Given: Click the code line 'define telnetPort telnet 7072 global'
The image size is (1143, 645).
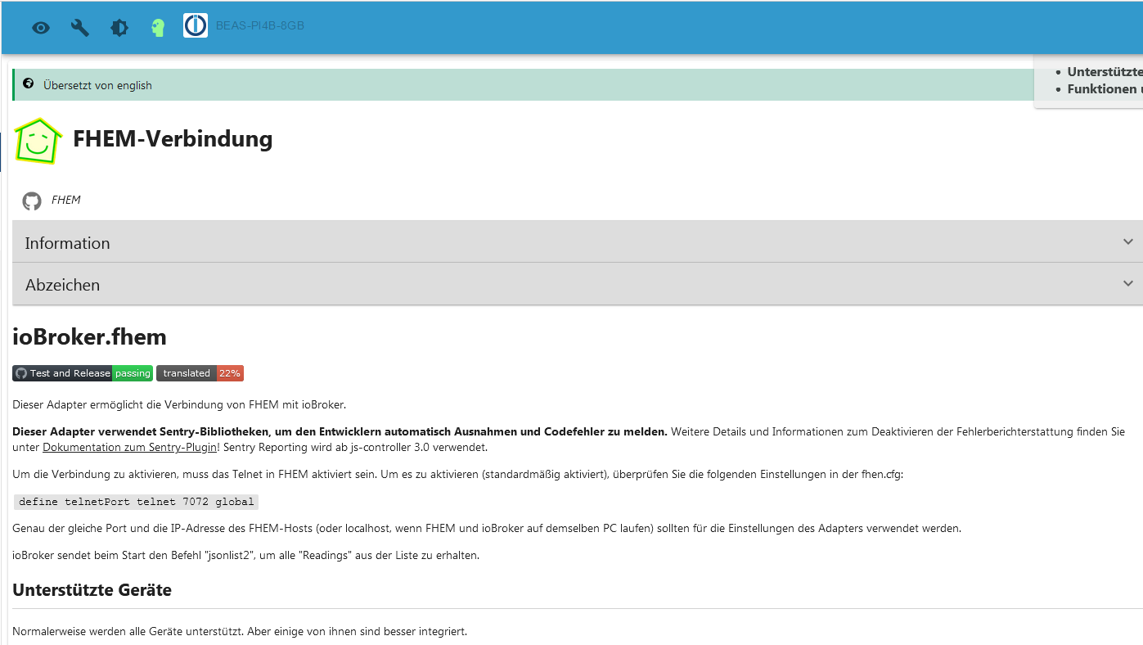Looking at the screenshot, I should (137, 502).
